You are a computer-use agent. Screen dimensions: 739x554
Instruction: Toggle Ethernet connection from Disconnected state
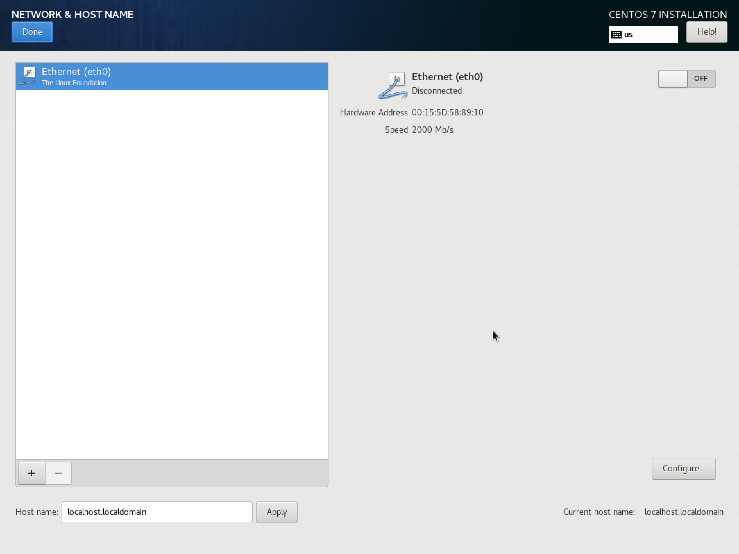click(x=686, y=78)
